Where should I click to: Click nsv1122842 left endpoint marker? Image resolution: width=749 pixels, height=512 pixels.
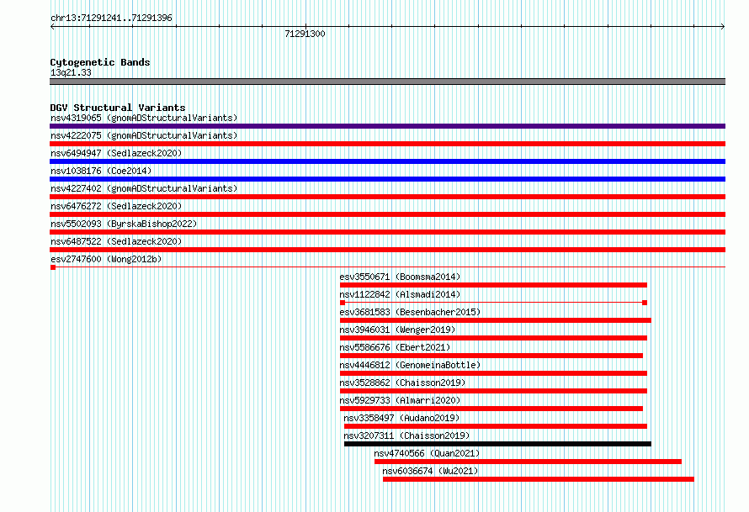coord(343,303)
